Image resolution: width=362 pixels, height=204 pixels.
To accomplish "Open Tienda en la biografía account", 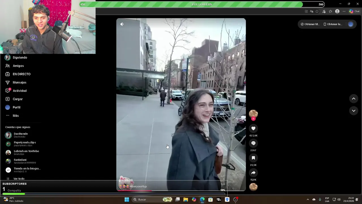I will click(x=23, y=170).
